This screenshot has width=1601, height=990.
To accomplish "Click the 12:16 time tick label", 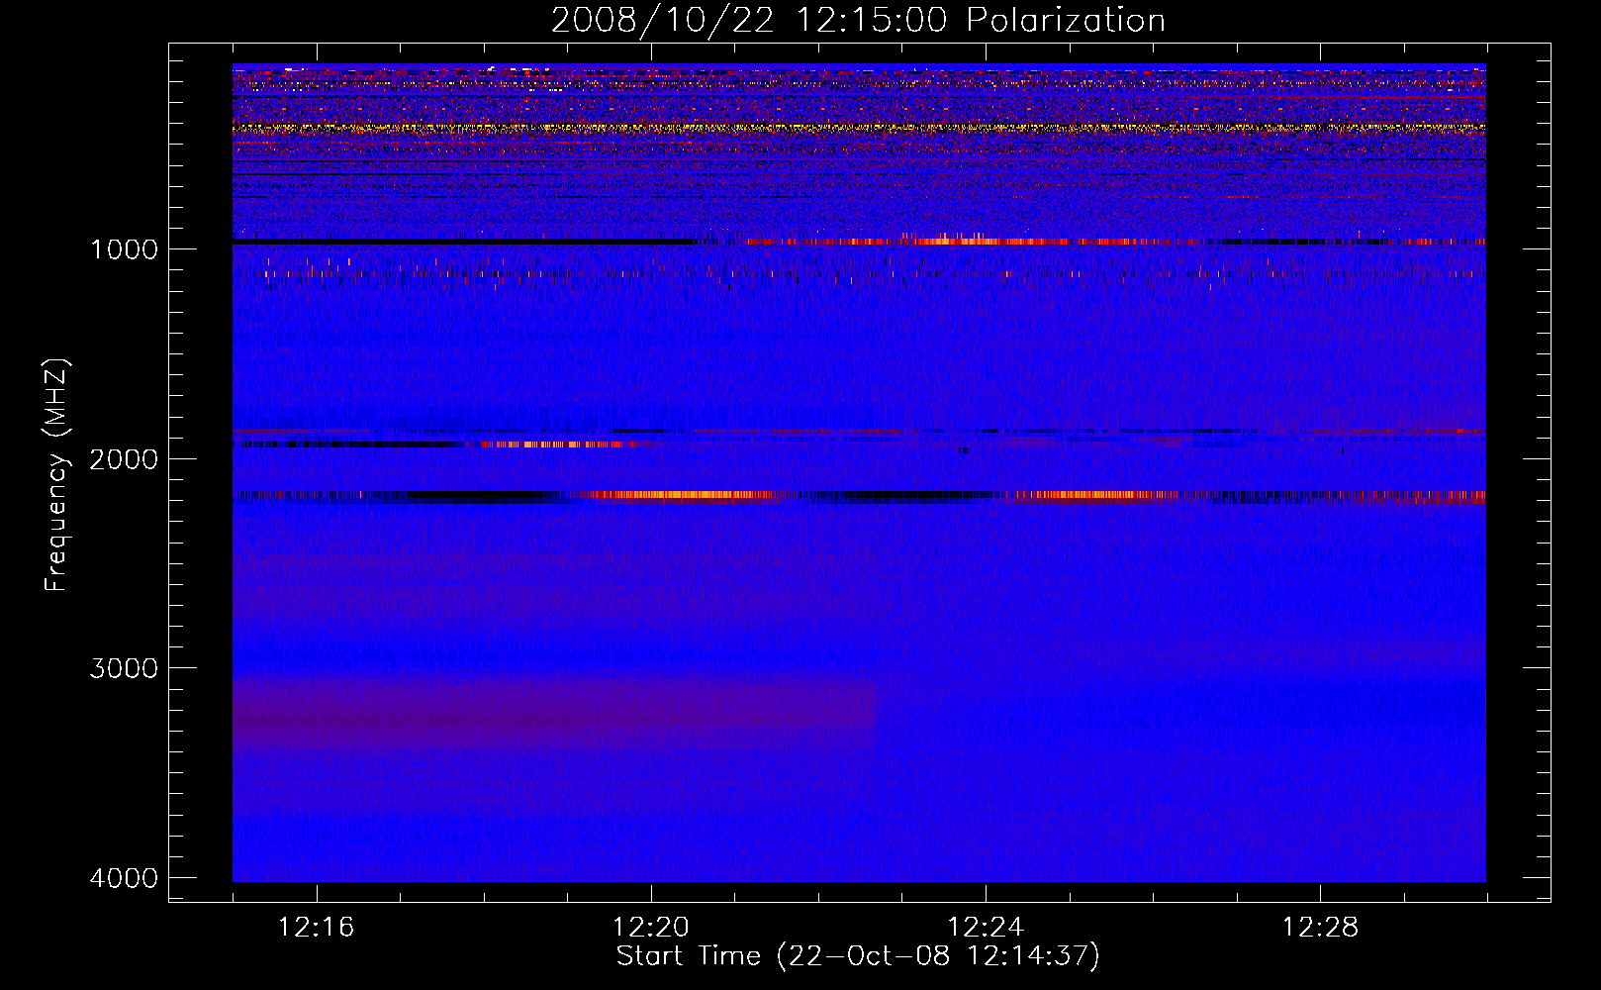I will click(317, 928).
